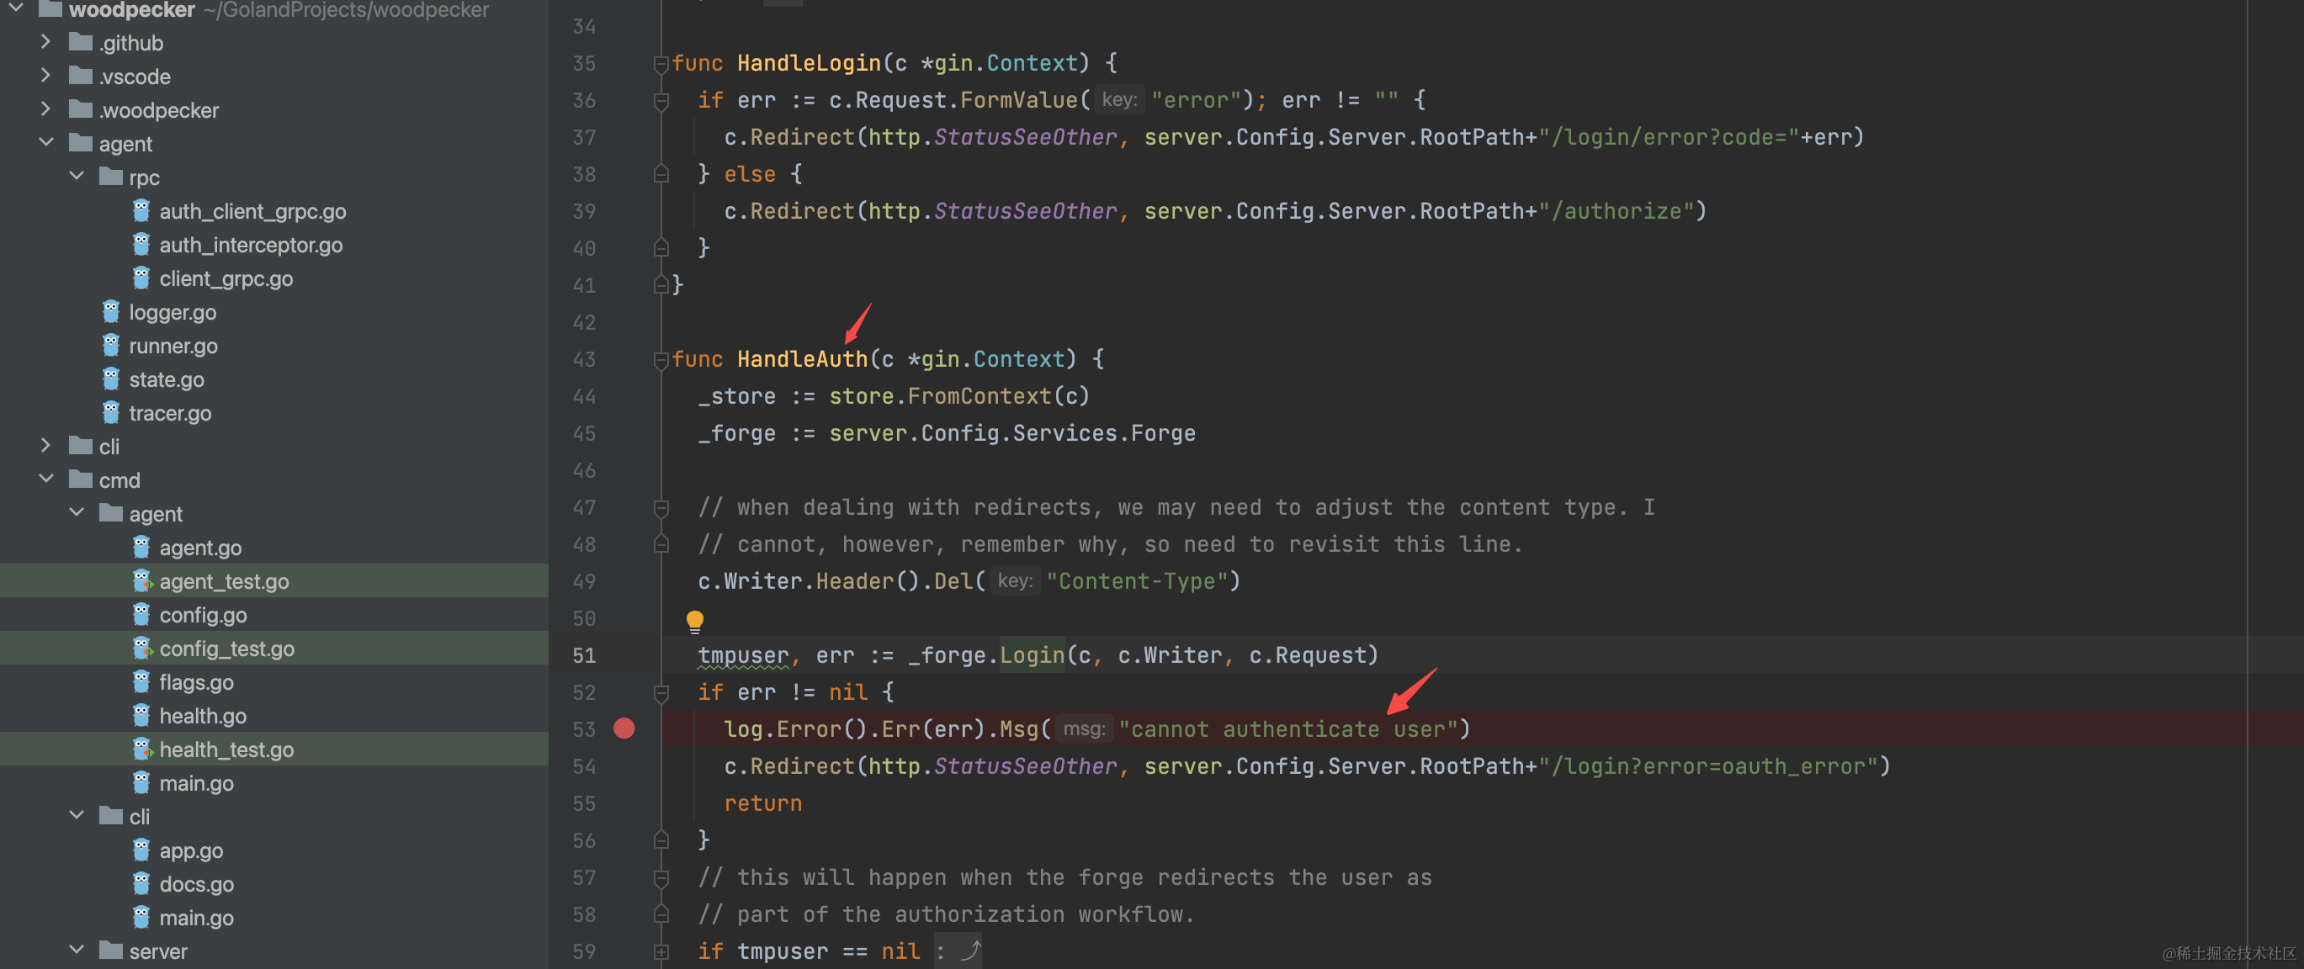Click StatusSeeOther on line 37

coord(1026,138)
